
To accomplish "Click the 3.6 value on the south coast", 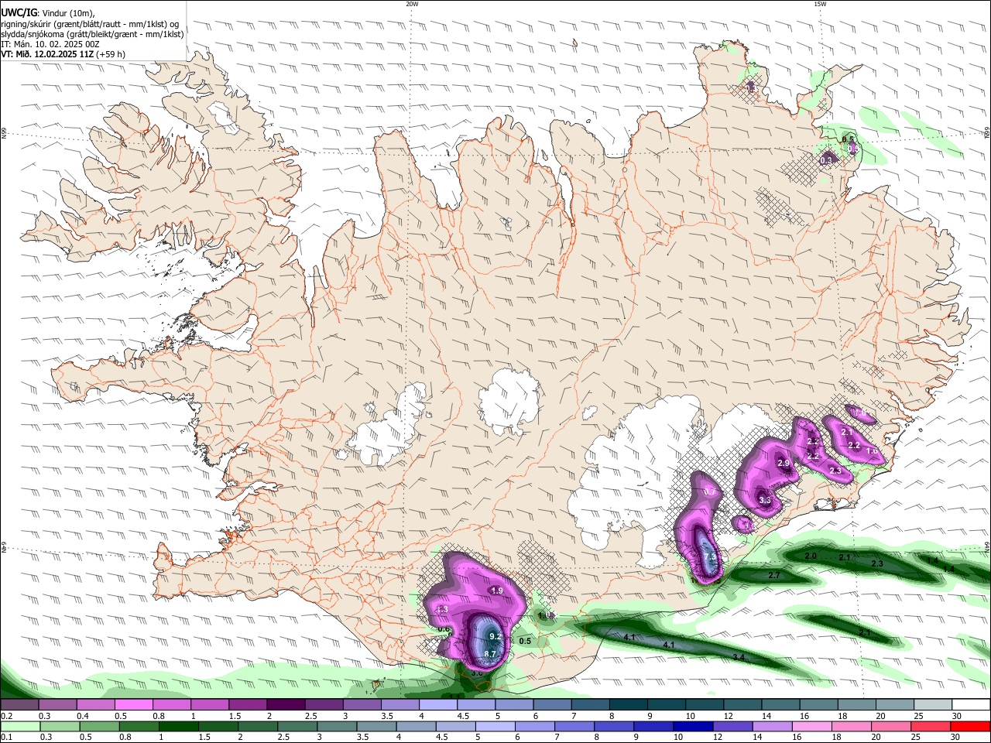I will [x=477, y=673].
